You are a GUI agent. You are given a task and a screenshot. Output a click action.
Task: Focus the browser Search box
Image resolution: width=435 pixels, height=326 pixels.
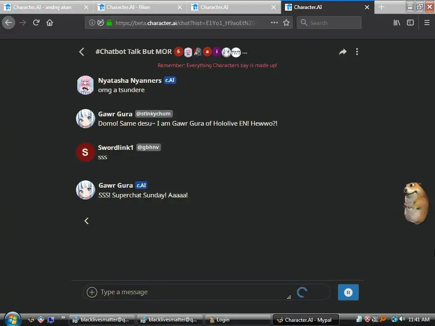click(x=329, y=23)
